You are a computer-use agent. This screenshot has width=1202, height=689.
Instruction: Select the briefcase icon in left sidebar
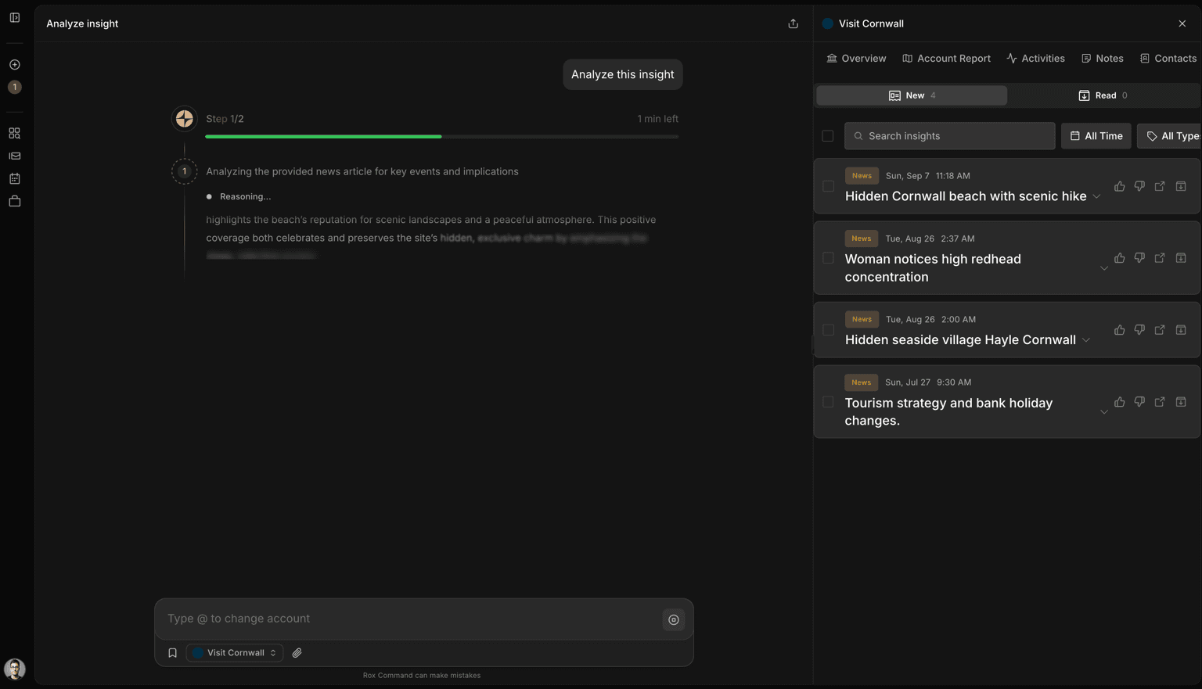click(x=14, y=201)
